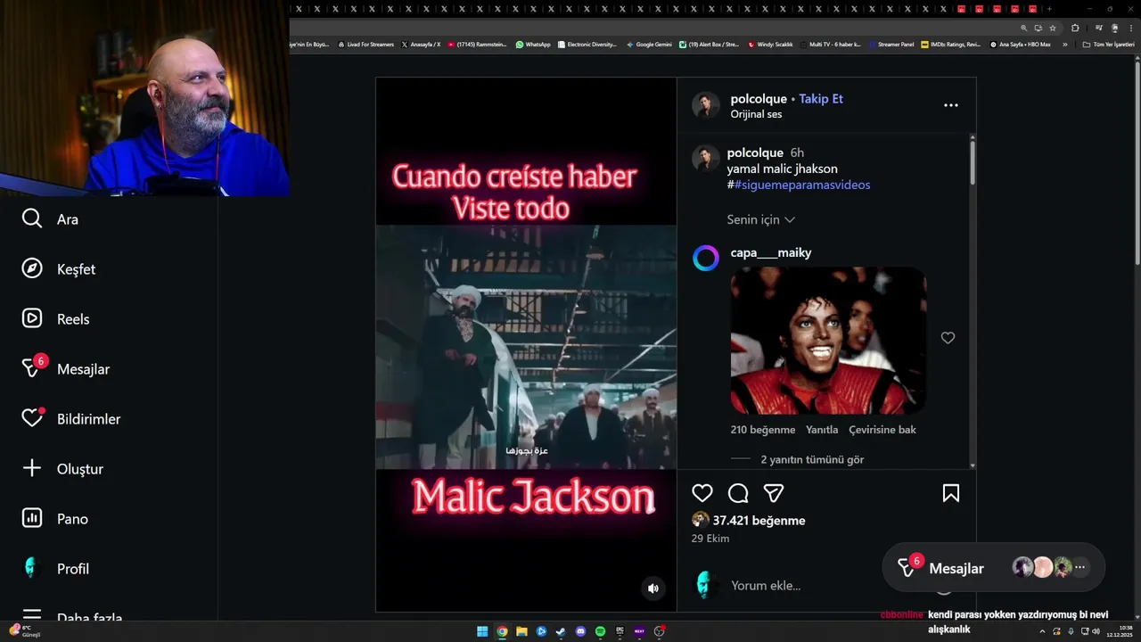Screen dimensions: 1141x642
Task: Open WhatsApp bookmark
Action: (533, 45)
